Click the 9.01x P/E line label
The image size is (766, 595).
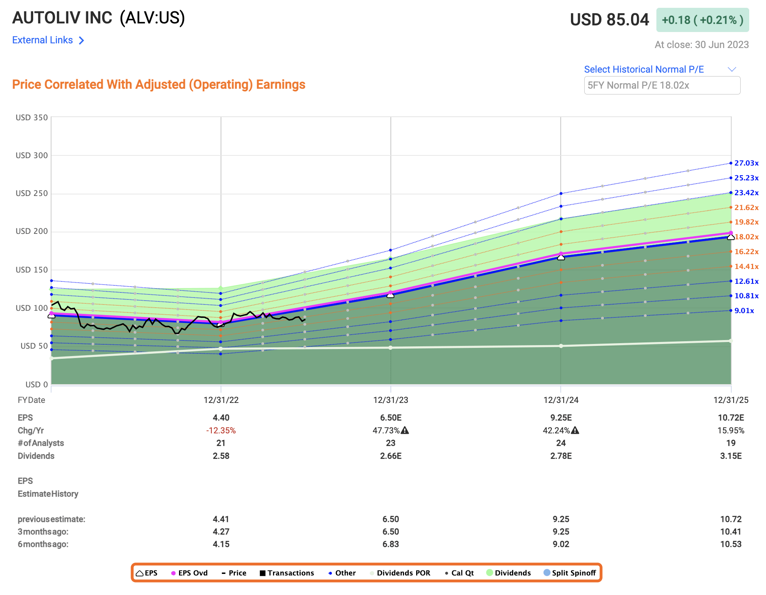(x=744, y=311)
